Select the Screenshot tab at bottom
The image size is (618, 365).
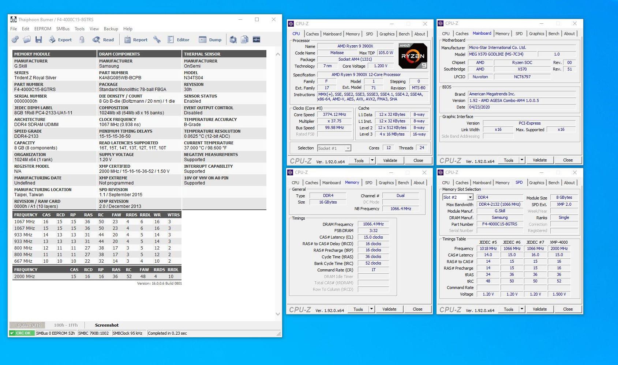pos(107,325)
